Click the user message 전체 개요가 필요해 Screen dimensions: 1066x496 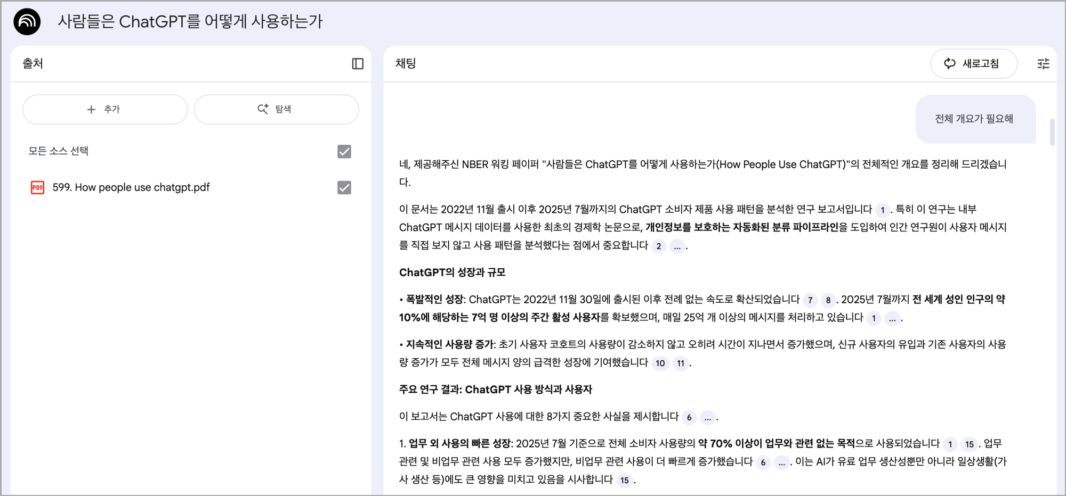point(975,119)
